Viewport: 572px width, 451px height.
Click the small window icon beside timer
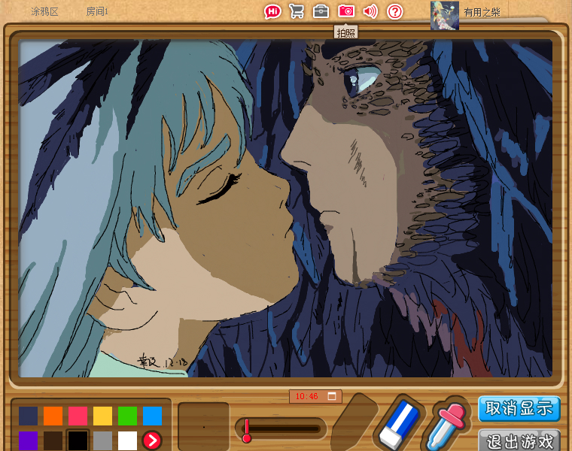click(332, 396)
